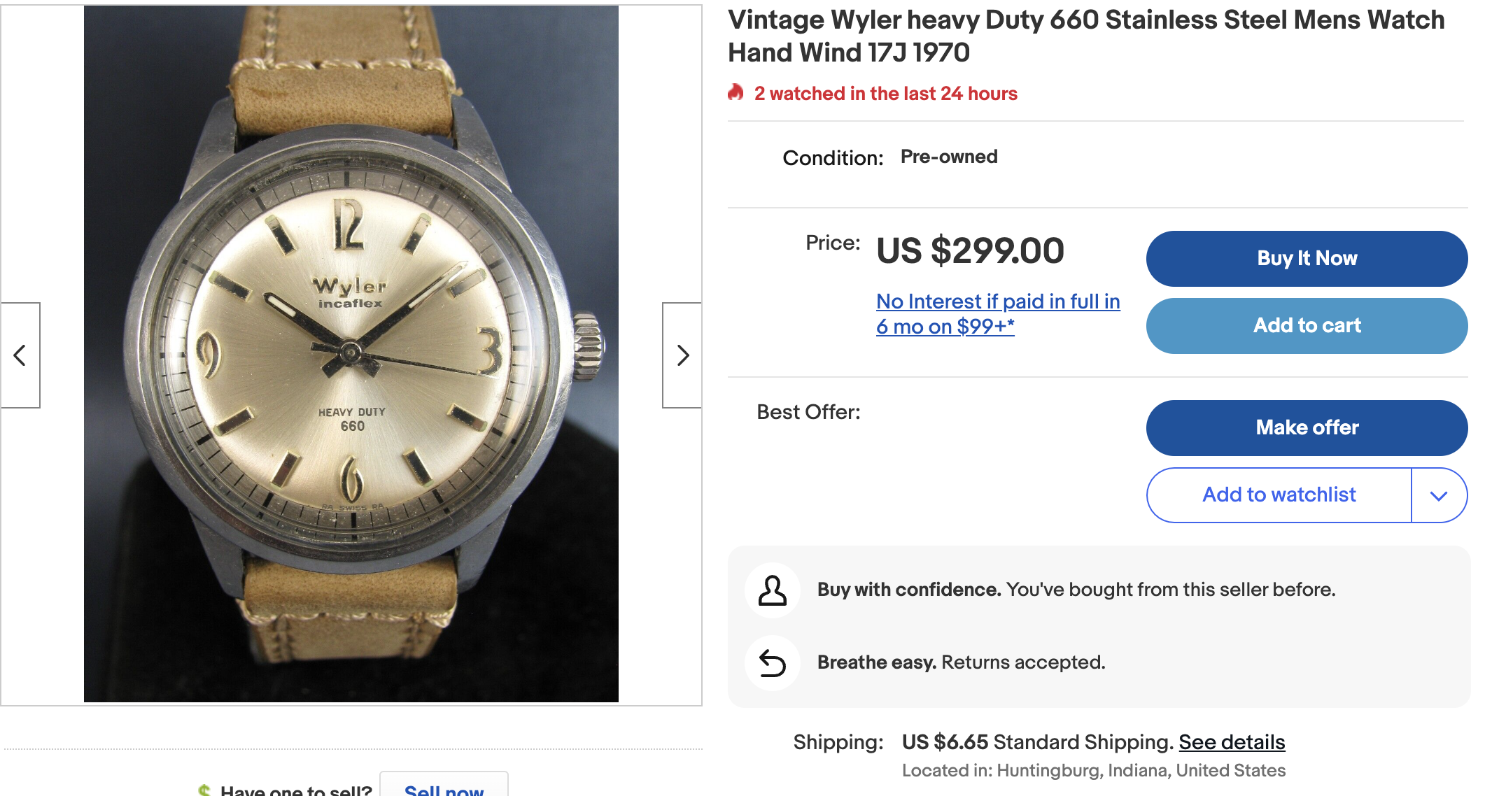1485x796 pixels.
Task: Advance to the next watch photo
Action: pyautogui.click(x=682, y=355)
